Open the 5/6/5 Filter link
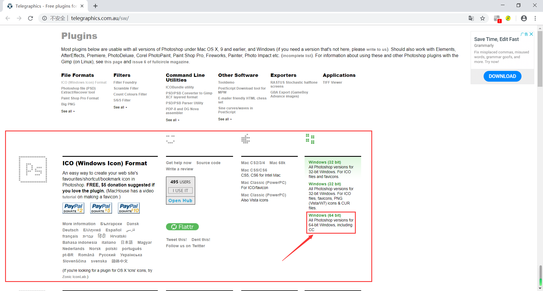The height and width of the screenshot is (291, 543). 122,100
